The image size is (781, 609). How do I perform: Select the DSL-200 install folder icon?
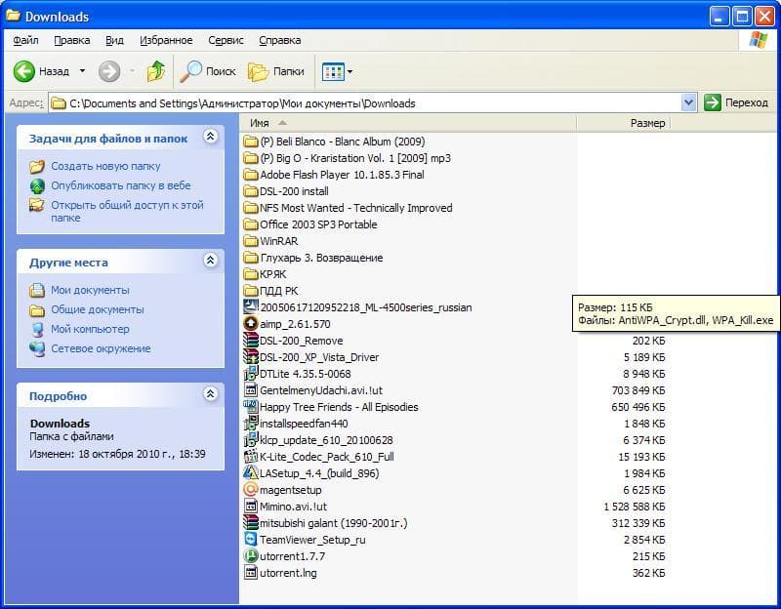point(251,191)
